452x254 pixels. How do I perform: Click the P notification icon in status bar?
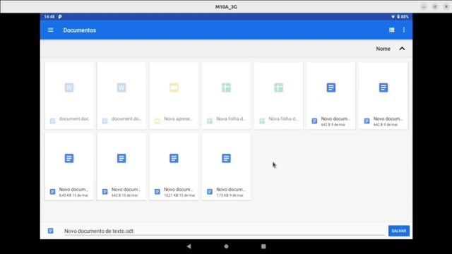[x=60, y=17]
